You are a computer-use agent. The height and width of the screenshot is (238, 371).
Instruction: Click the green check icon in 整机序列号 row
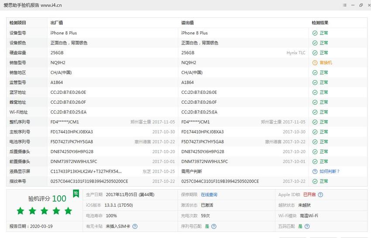(x=315, y=122)
